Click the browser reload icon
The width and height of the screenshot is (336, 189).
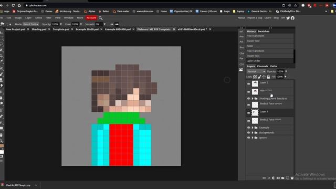(13, 5)
